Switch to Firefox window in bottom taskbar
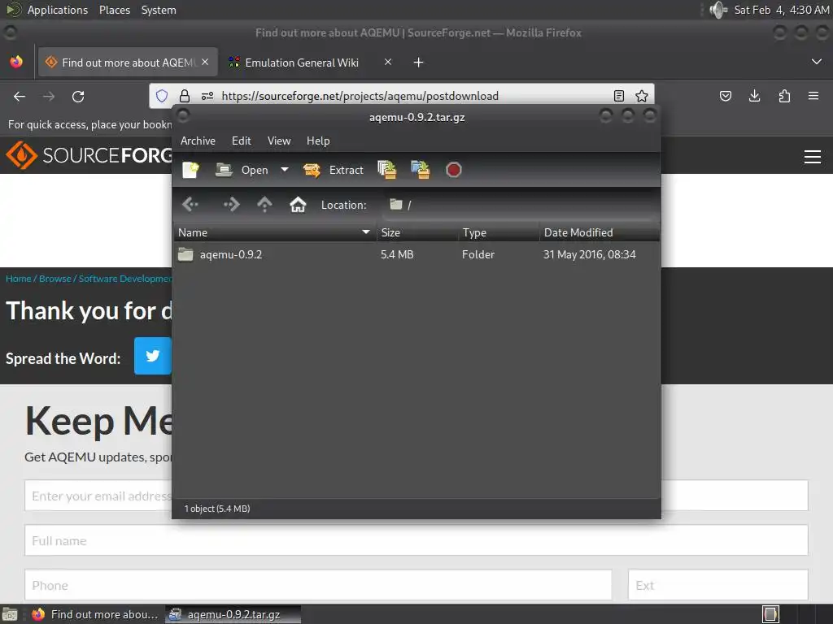 (x=95, y=614)
